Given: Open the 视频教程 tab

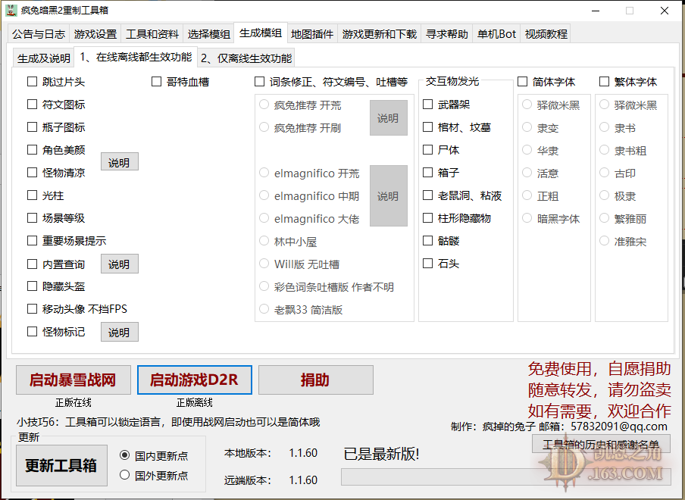Looking at the screenshot, I should coord(546,34).
